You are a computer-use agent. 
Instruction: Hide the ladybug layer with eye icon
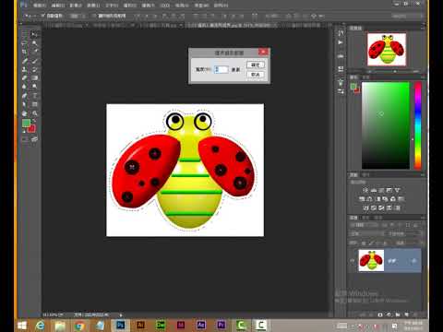[353, 261]
